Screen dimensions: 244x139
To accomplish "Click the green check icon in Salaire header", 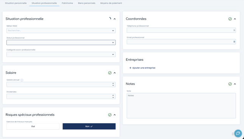I will coord(110,73).
